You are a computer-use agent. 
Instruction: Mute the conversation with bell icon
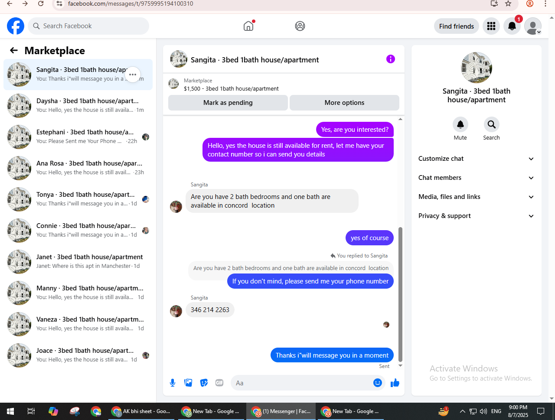click(460, 125)
